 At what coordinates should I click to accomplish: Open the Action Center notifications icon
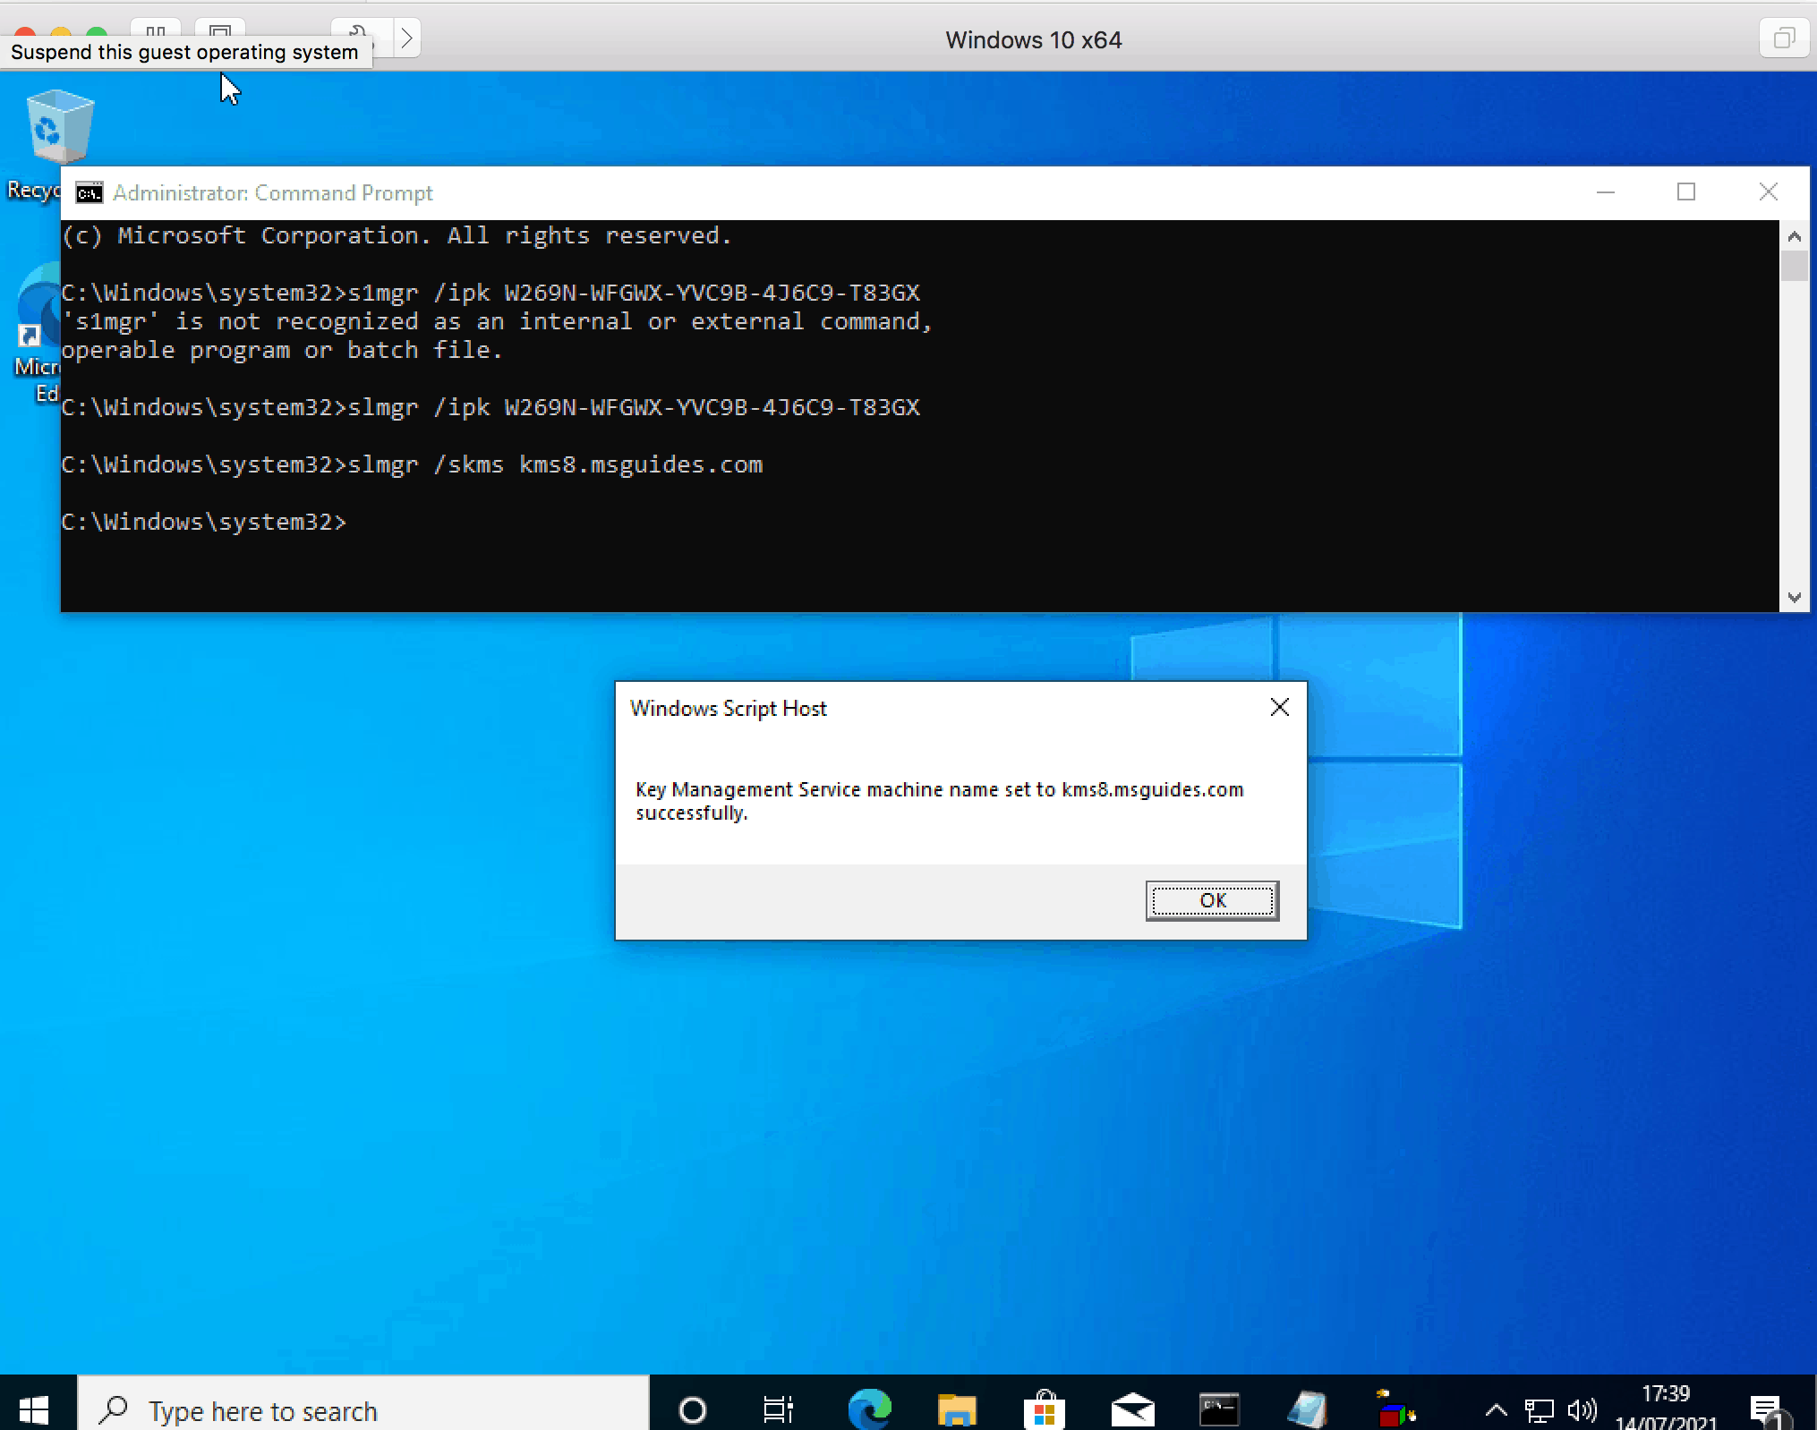click(1770, 1411)
